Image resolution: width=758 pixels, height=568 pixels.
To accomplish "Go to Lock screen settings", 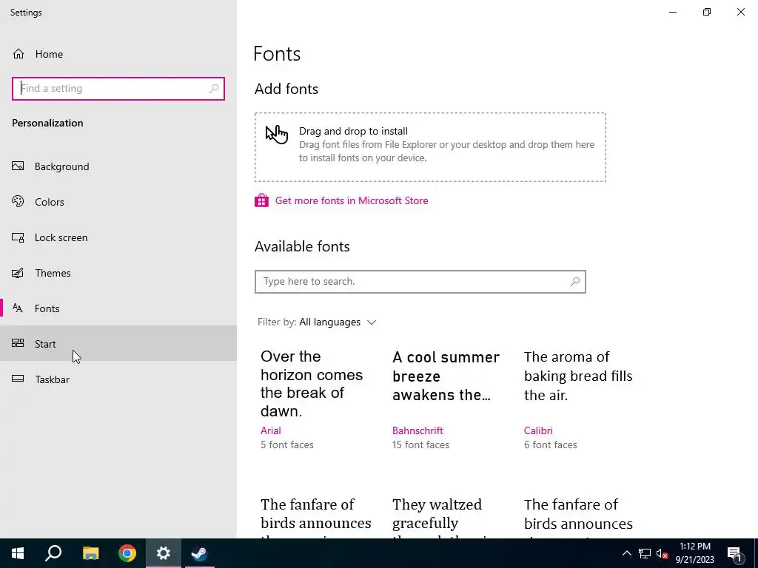I will pos(61,237).
